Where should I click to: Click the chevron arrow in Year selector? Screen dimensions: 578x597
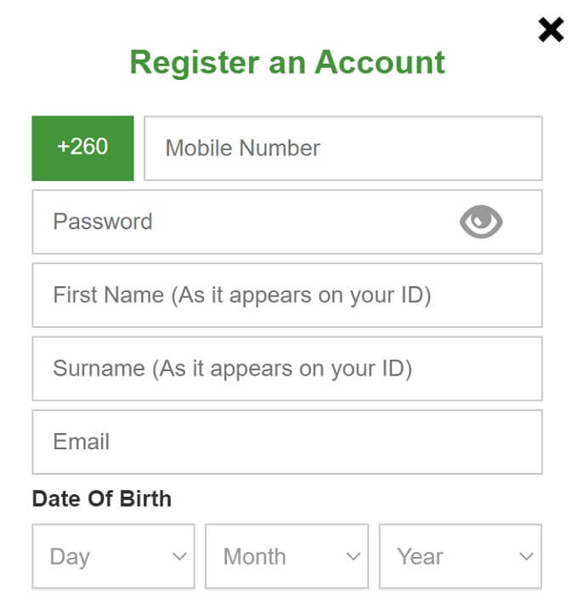coord(526,556)
